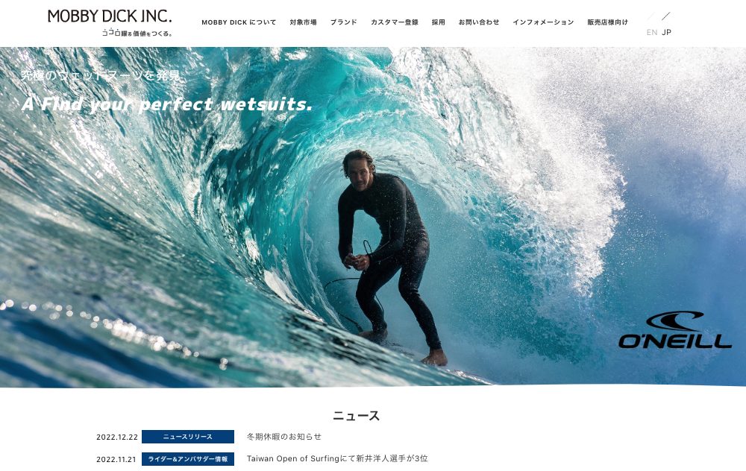Screen dimensions: 746x471
Task: Expand the インフォメーション menu
Action: (x=543, y=22)
